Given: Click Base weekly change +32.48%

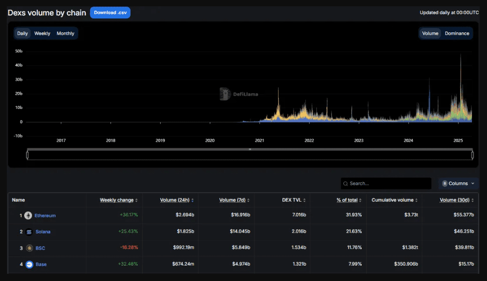Looking at the screenshot, I should (x=128, y=264).
